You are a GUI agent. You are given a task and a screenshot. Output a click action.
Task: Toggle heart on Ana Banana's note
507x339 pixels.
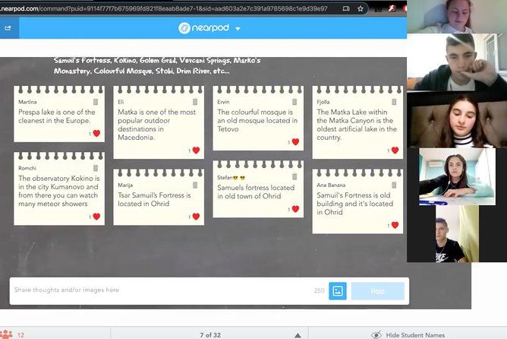coord(395,225)
